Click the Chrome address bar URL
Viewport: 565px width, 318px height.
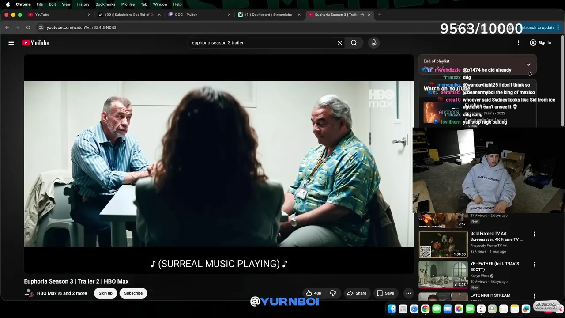81,27
